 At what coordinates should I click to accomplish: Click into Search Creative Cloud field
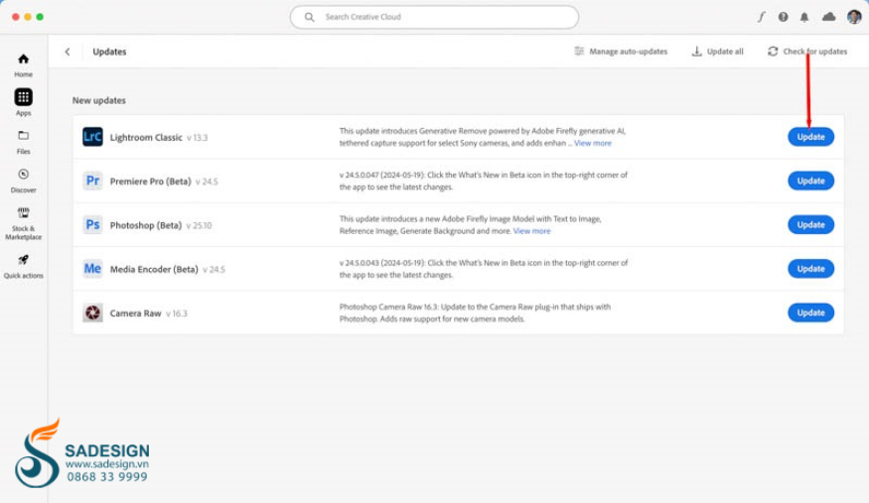coord(434,17)
